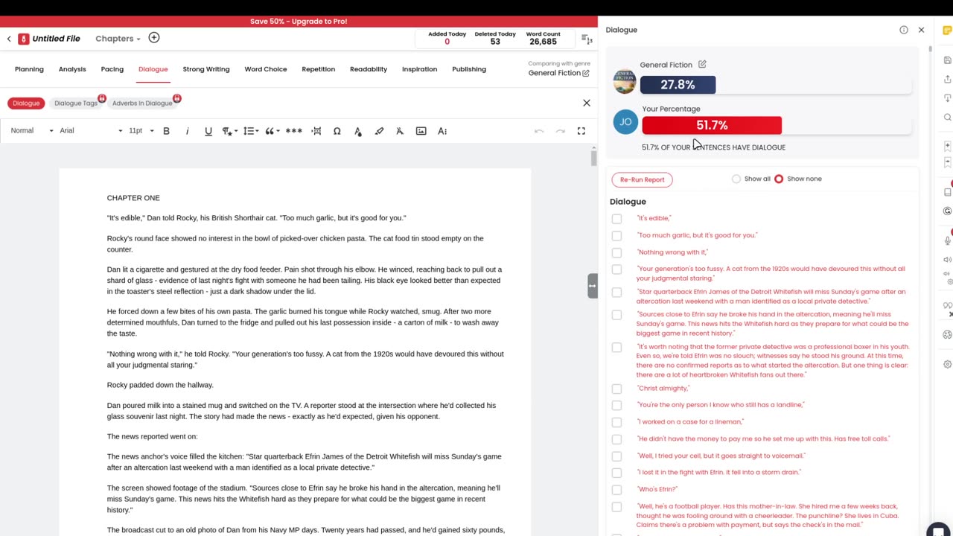Open the theme palette icon in sidebar
953x536 pixels.
point(947,335)
